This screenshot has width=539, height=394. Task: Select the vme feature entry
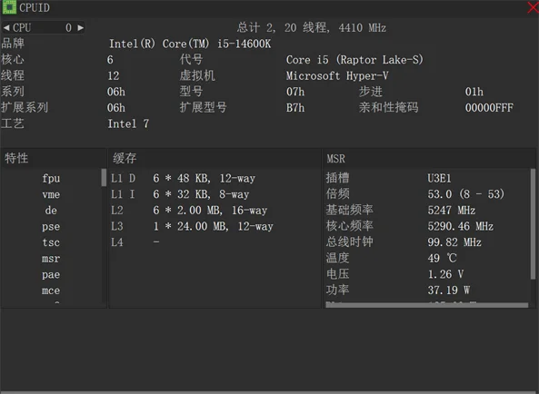click(x=51, y=194)
